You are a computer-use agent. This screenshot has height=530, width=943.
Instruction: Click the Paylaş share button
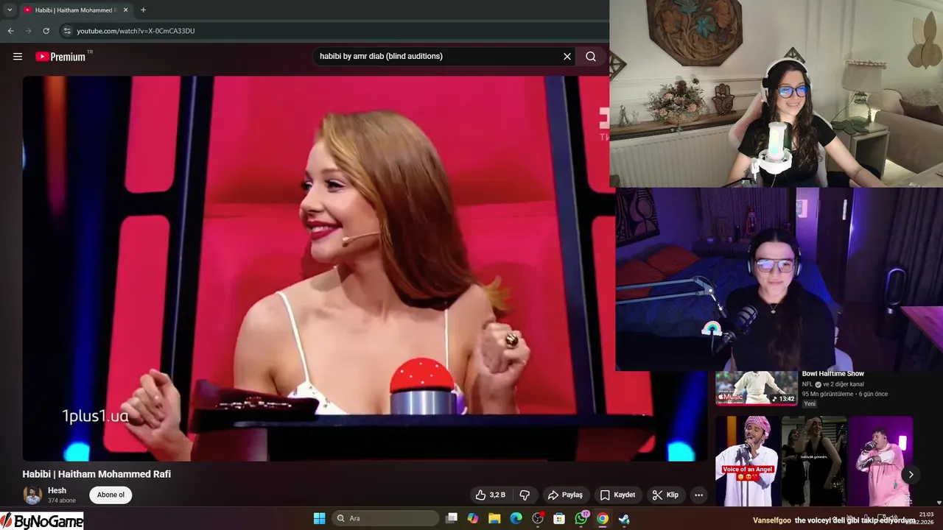coord(565,495)
